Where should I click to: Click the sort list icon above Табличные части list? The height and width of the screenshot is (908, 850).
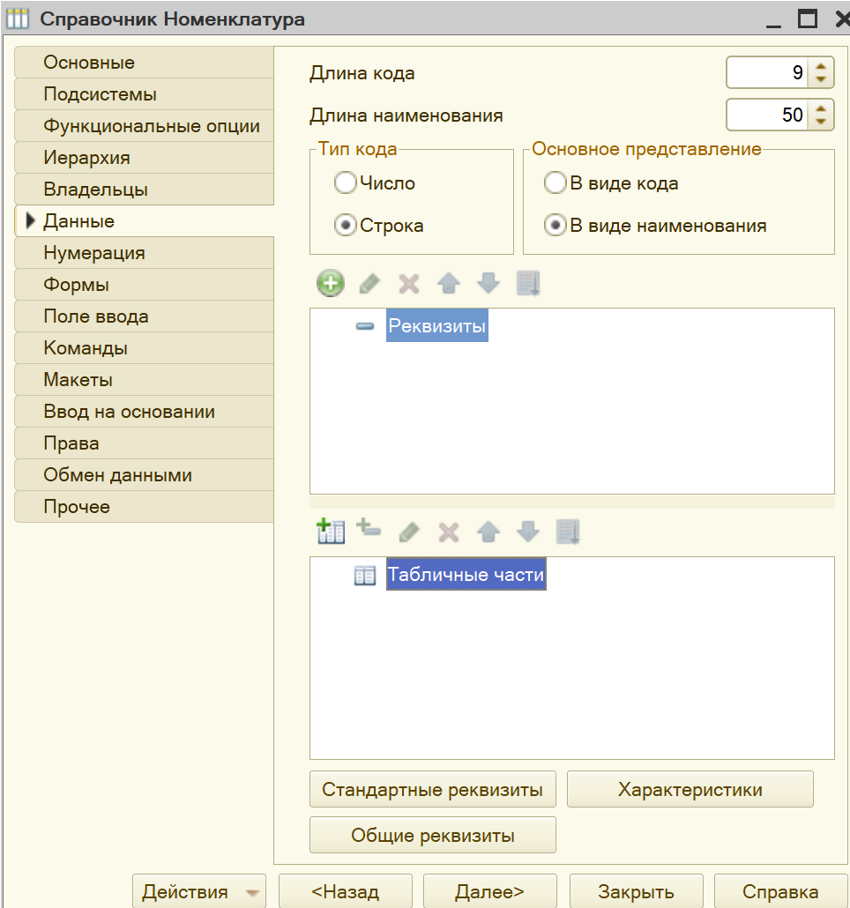pos(568,532)
